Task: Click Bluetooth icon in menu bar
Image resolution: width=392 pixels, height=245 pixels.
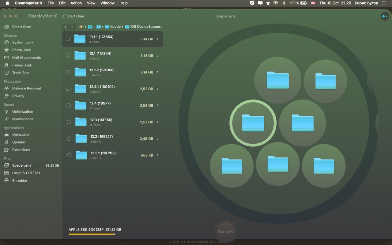Action: coord(284,3)
